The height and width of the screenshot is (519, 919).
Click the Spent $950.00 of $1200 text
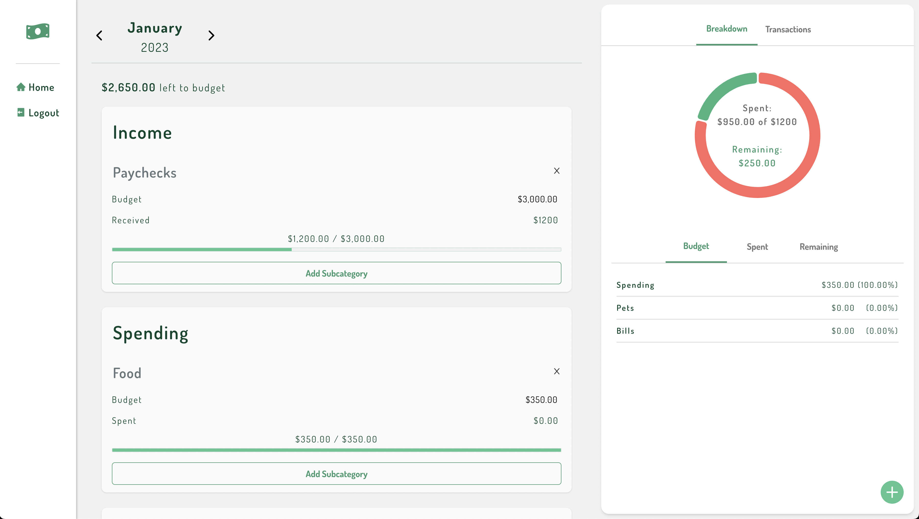(x=757, y=115)
